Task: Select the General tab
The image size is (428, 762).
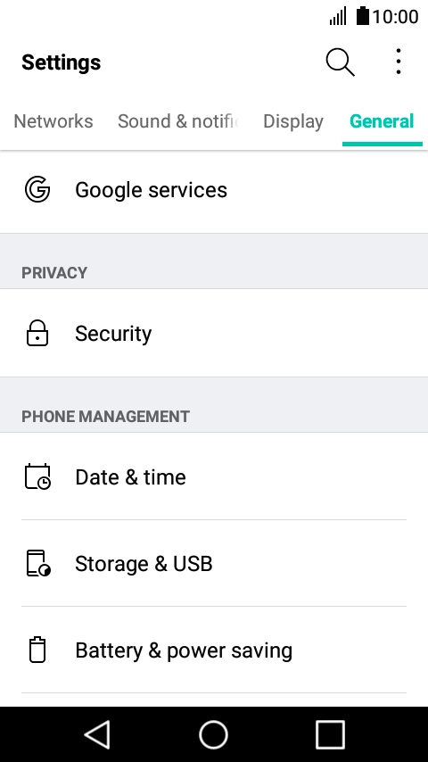Action: click(x=382, y=121)
